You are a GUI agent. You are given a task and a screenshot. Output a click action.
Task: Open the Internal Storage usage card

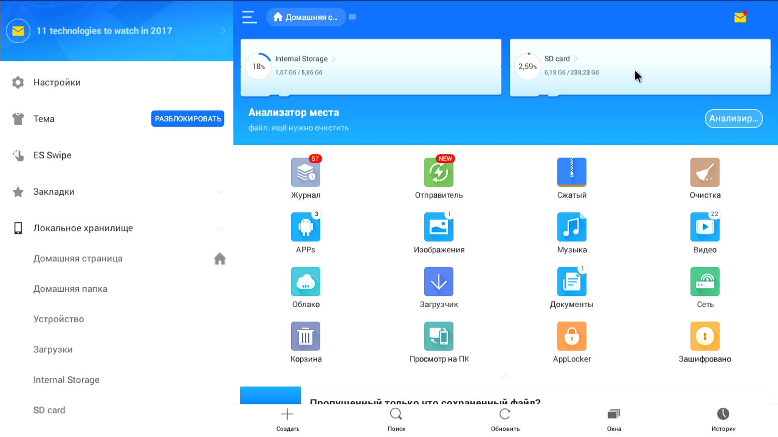point(371,67)
